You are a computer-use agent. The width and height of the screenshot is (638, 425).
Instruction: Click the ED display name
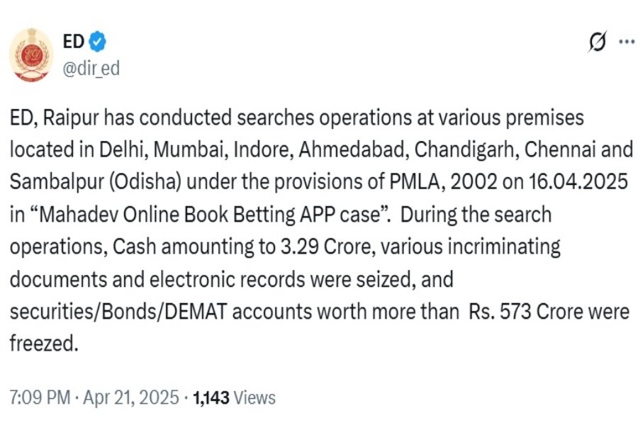pyautogui.click(x=73, y=43)
